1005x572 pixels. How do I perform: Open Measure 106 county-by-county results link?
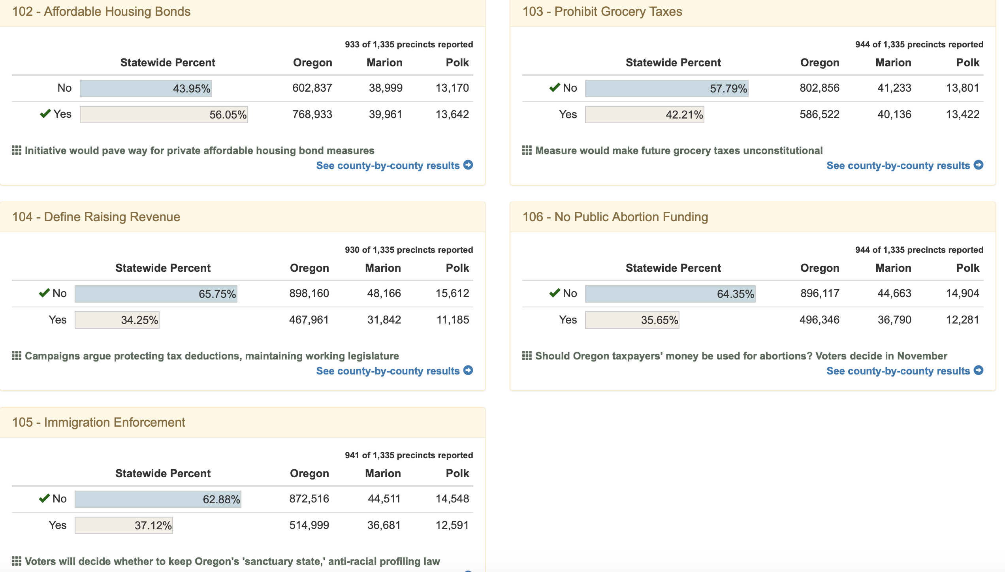click(898, 371)
